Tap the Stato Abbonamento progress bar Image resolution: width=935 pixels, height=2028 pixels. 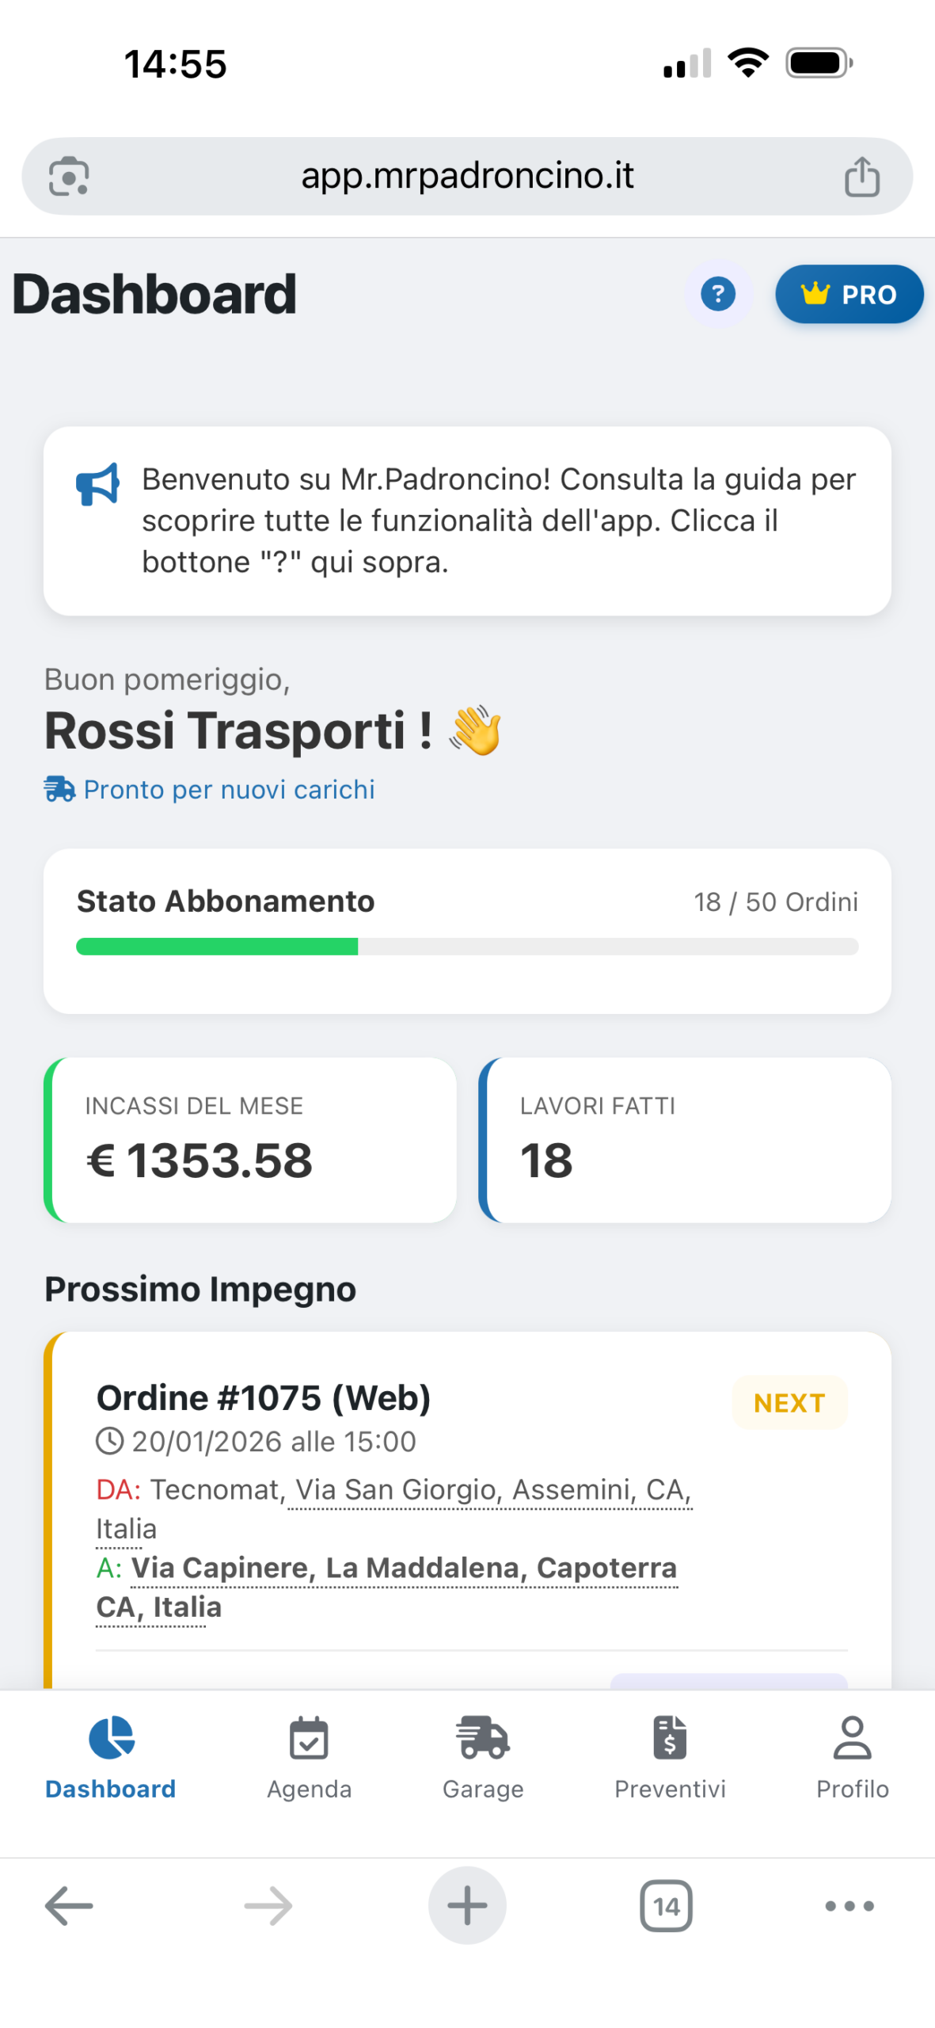[467, 947]
